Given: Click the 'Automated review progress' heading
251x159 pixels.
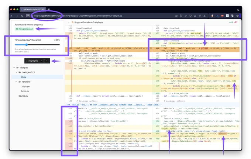Looking at the screenshot, I should tap(29, 25).
